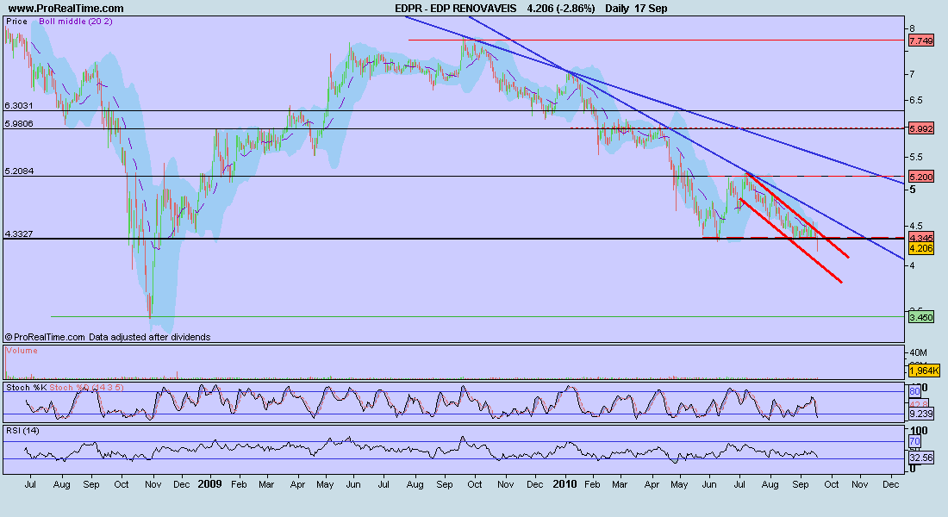Select the 70 level on RSI axis

[914, 442]
